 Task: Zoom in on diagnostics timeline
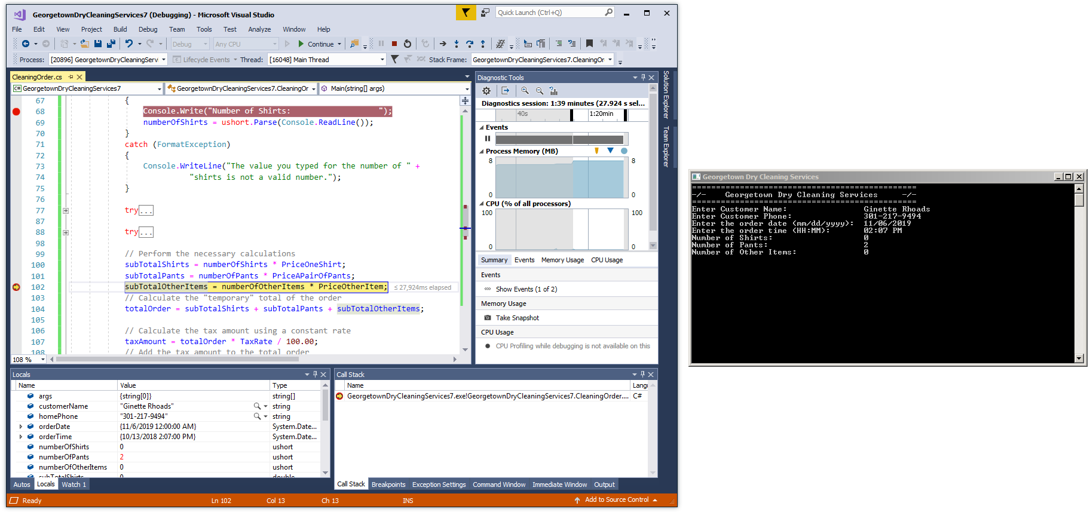click(x=525, y=91)
